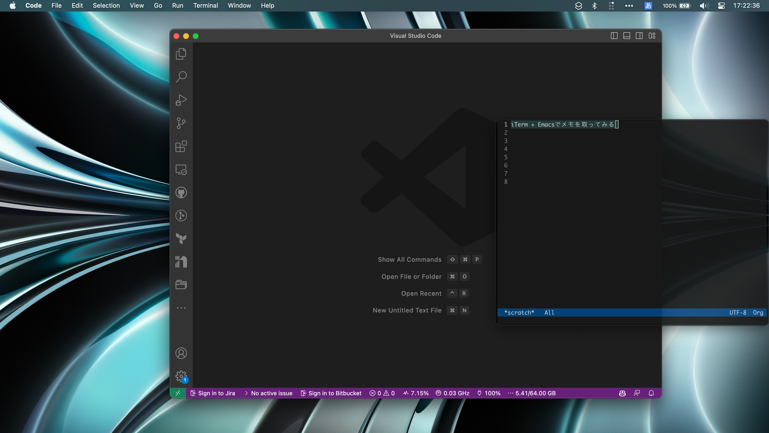Screen dimensions: 769x433
Task: Open the Remote Explorer view
Action: 181,170
